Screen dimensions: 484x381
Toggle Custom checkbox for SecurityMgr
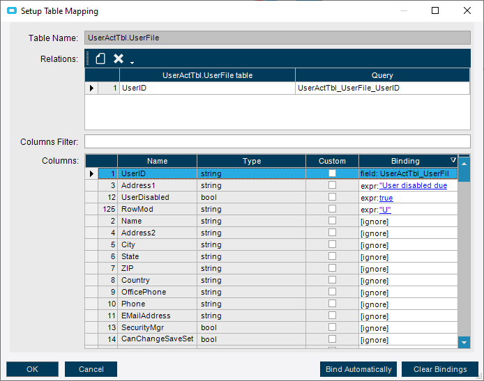(332, 327)
